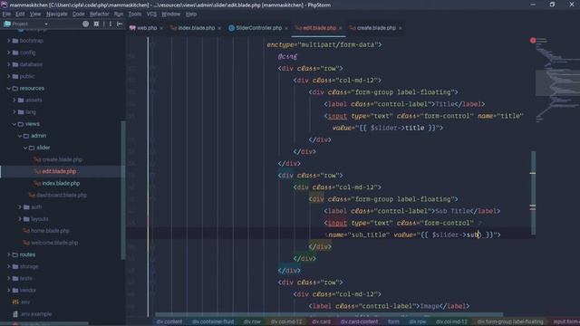This screenshot has width=580, height=326.
Task: Open the File menu
Action: pyautogui.click(x=6, y=14)
